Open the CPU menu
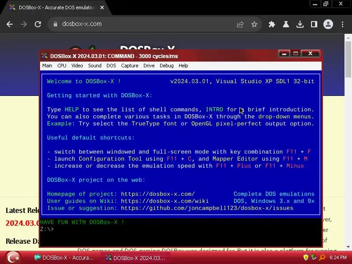 point(62,66)
